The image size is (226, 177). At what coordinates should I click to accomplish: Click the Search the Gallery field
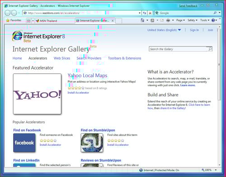178,49
